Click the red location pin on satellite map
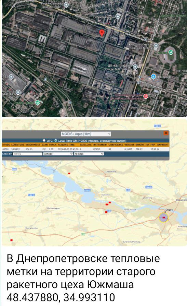Image resolution: width=187 pixels, height=306 pixels. [x=102, y=33]
